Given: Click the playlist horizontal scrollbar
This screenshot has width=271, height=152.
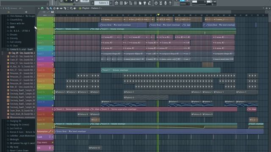Looking at the screenshot, I should click(144, 12).
